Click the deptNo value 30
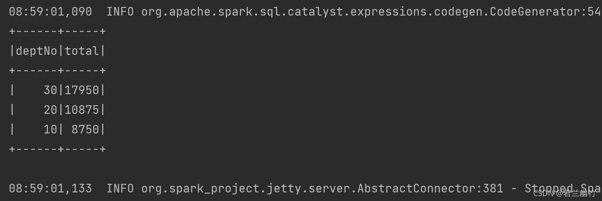This screenshot has height=201, width=602. [x=50, y=90]
